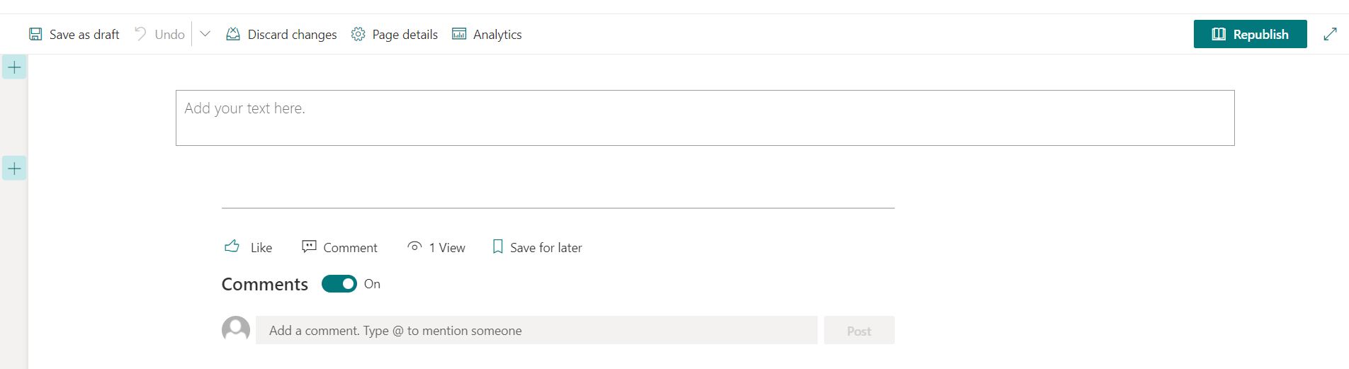Image resolution: width=1349 pixels, height=369 pixels.
Task: Click the Save as draft floppy icon
Action: 35,34
